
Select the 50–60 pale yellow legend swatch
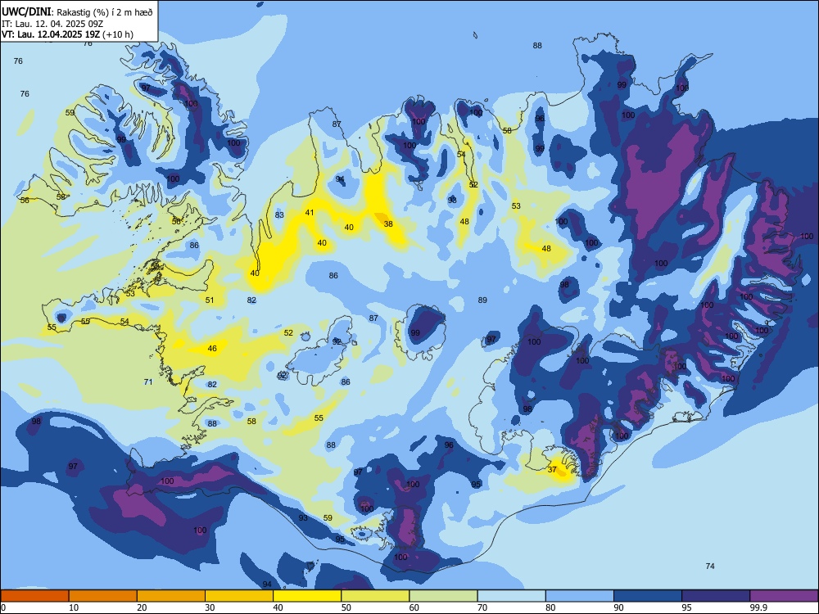click(x=375, y=596)
